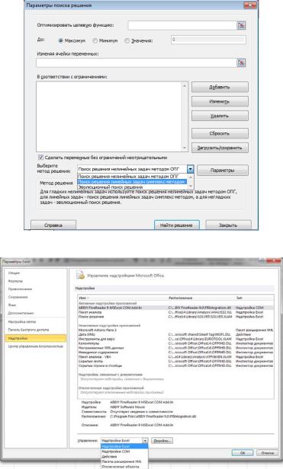
Task: Click Закрыть button in solver dialog
Action: 228,225
